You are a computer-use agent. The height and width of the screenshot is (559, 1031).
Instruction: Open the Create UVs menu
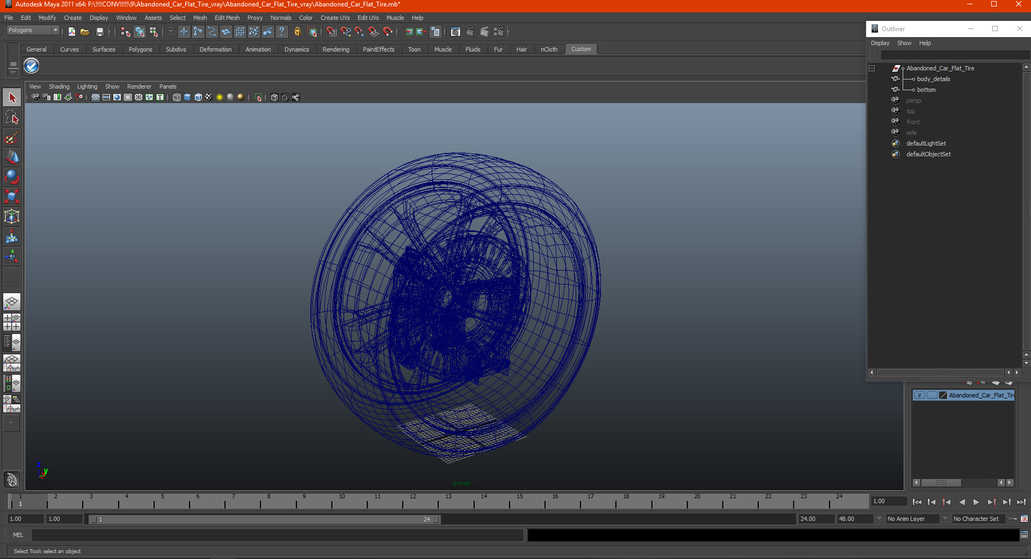tap(335, 18)
